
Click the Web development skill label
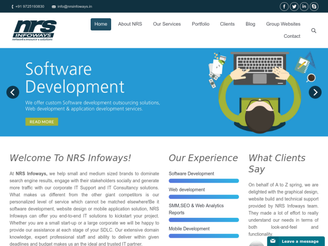tap(187, 190)
